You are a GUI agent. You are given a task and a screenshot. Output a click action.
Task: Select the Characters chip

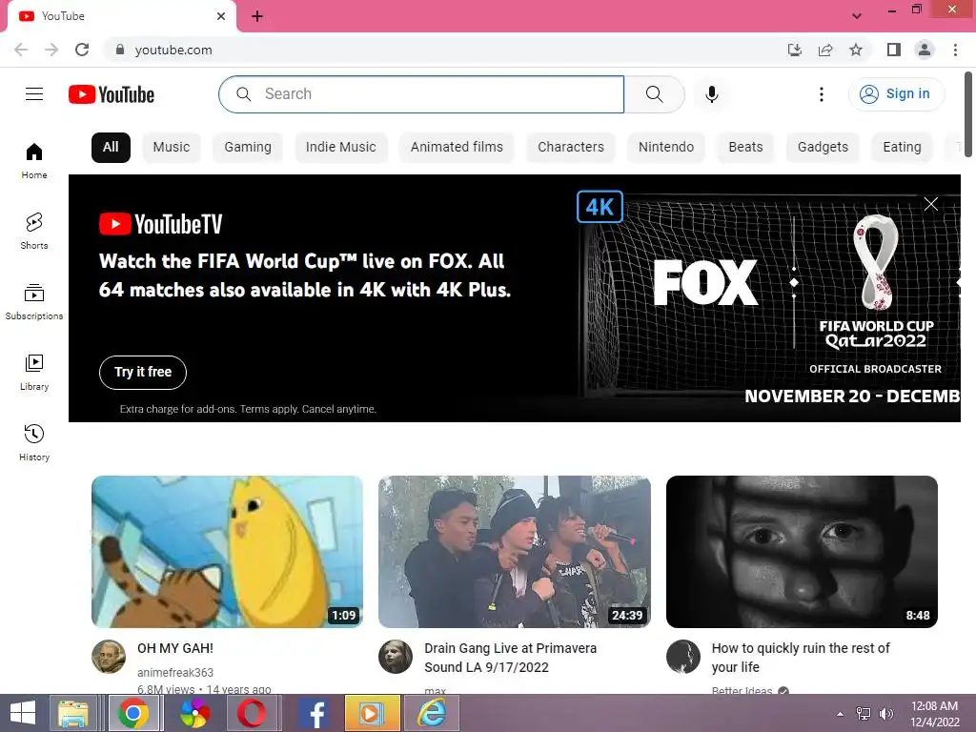571,148
